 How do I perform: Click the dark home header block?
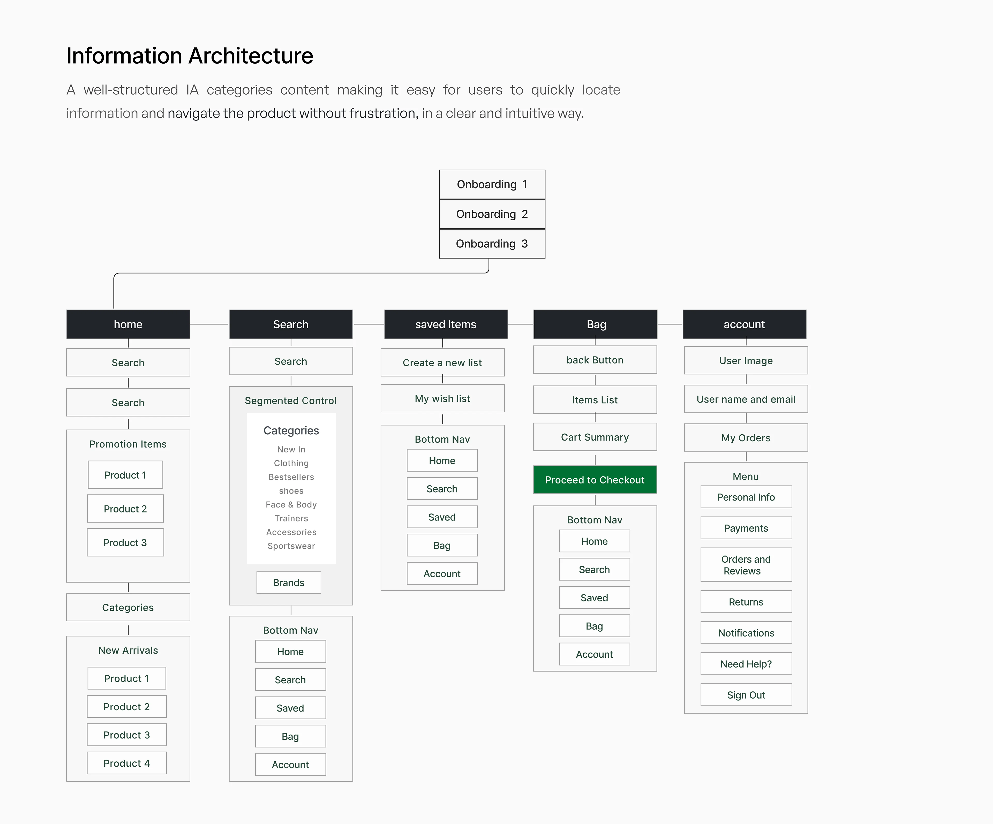[128, 324]
